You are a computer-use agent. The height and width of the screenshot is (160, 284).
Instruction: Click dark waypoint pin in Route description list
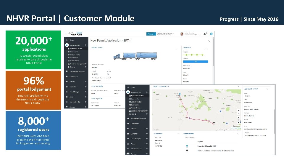point(187,151)
